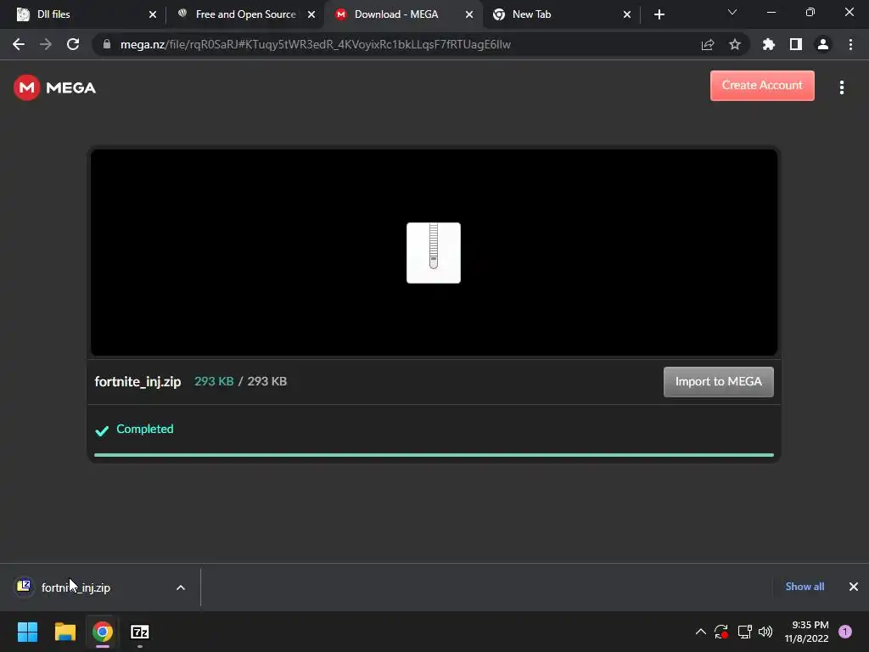Go back to previous page
The height and width of the screenshot is (652, 869).
(19, 44)
